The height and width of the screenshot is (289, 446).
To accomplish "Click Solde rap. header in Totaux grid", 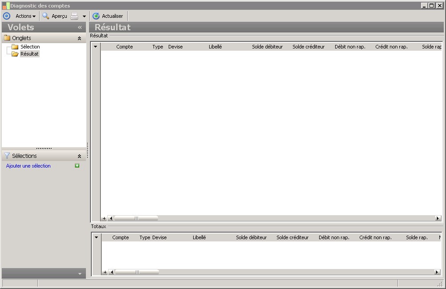I will [x=417, y=237].
